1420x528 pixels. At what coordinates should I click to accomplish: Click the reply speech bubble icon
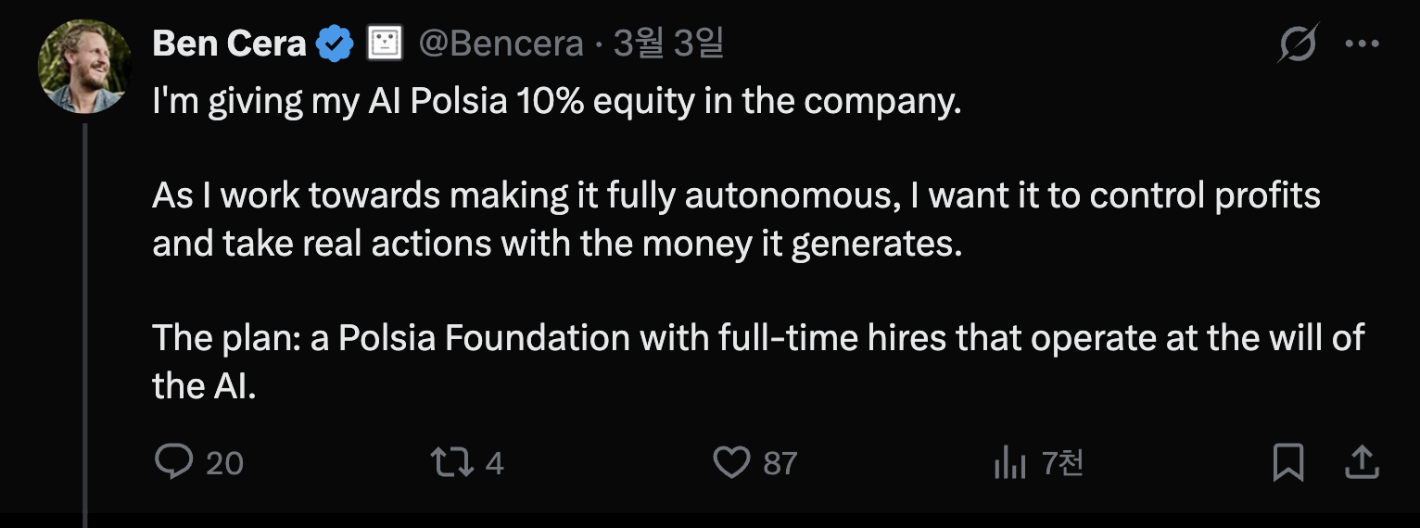coord(173,461)
